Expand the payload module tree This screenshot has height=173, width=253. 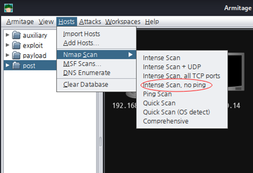[7, 55]
